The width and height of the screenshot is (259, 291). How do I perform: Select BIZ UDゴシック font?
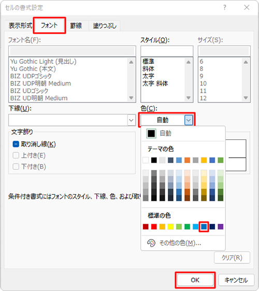(30, 91)
